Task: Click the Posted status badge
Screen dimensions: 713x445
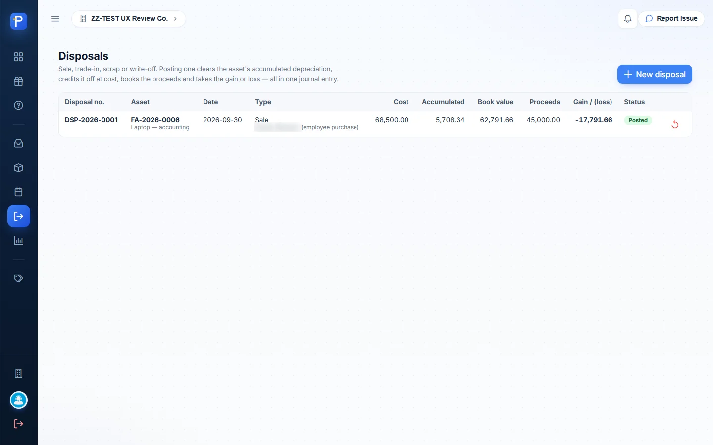Action: coord(638,120)
